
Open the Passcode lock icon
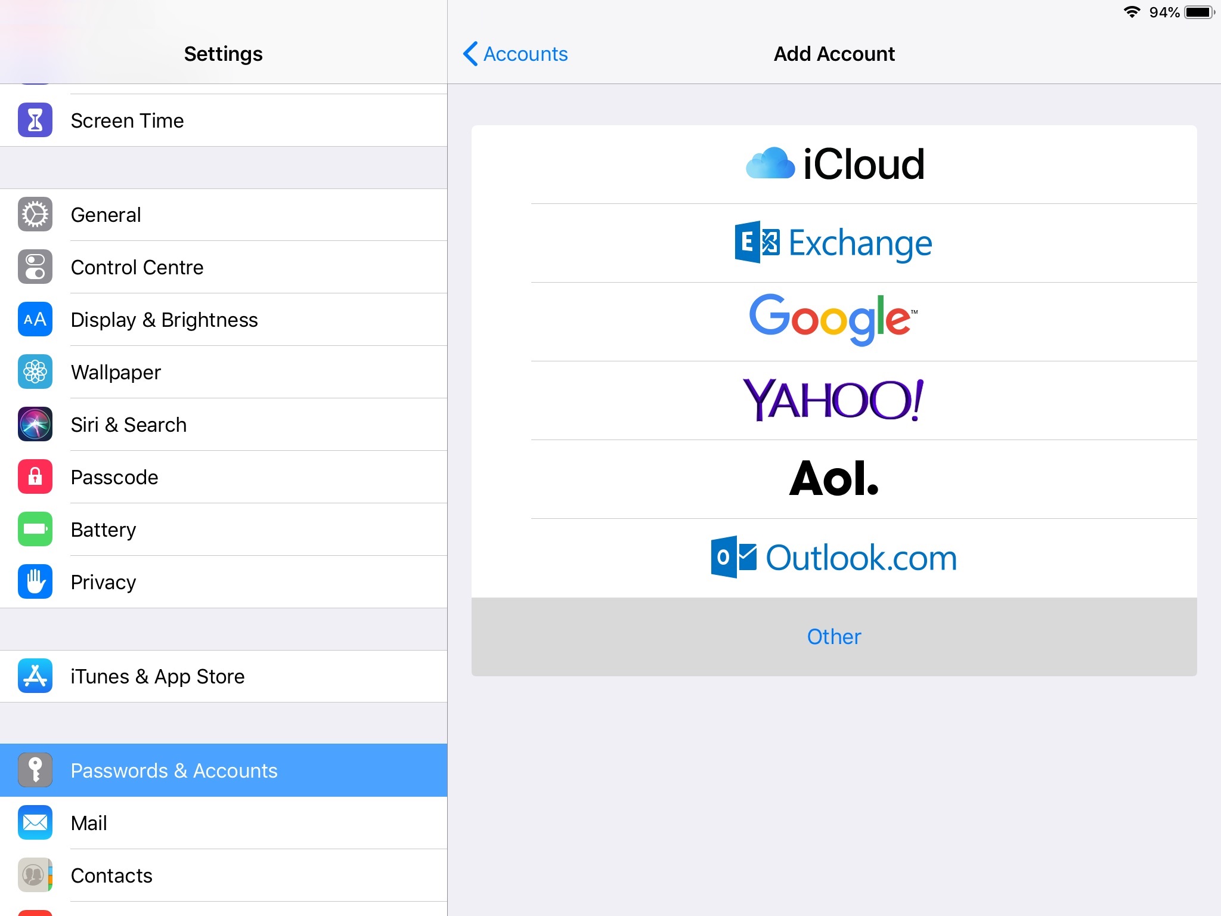point(35,476)
